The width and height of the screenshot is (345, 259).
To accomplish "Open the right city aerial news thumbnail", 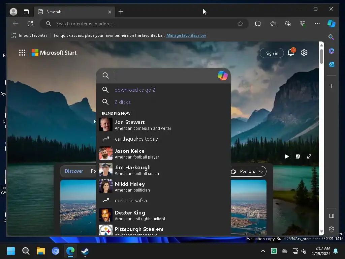I will click(248, 207).
